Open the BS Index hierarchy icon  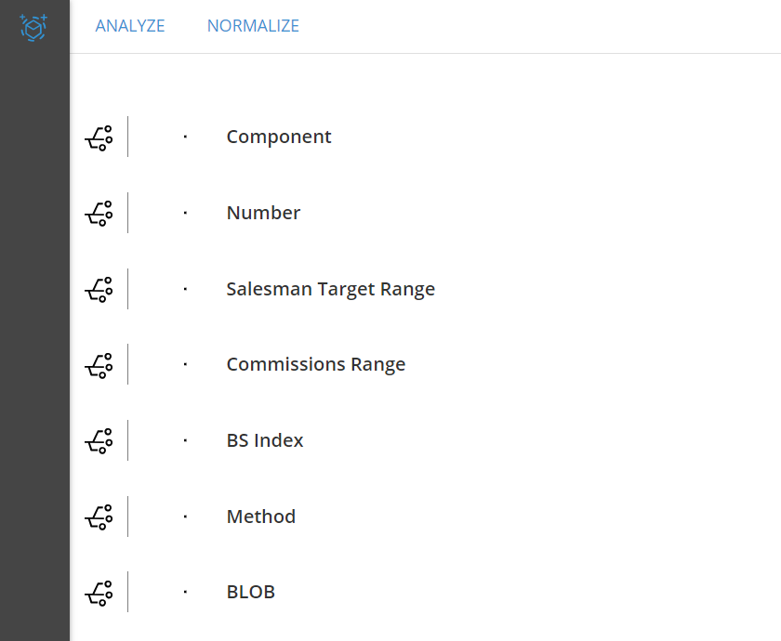pos(99,441)
